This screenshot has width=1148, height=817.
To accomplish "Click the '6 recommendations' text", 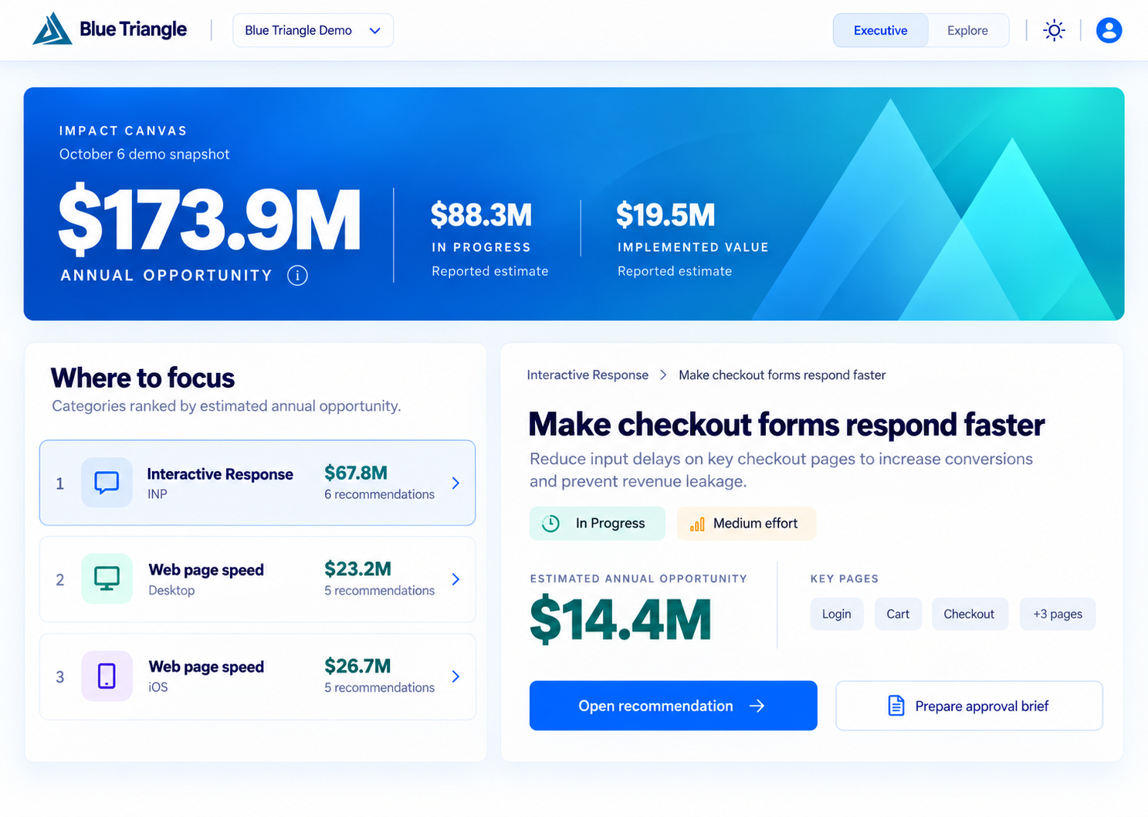I will [379, 494].
